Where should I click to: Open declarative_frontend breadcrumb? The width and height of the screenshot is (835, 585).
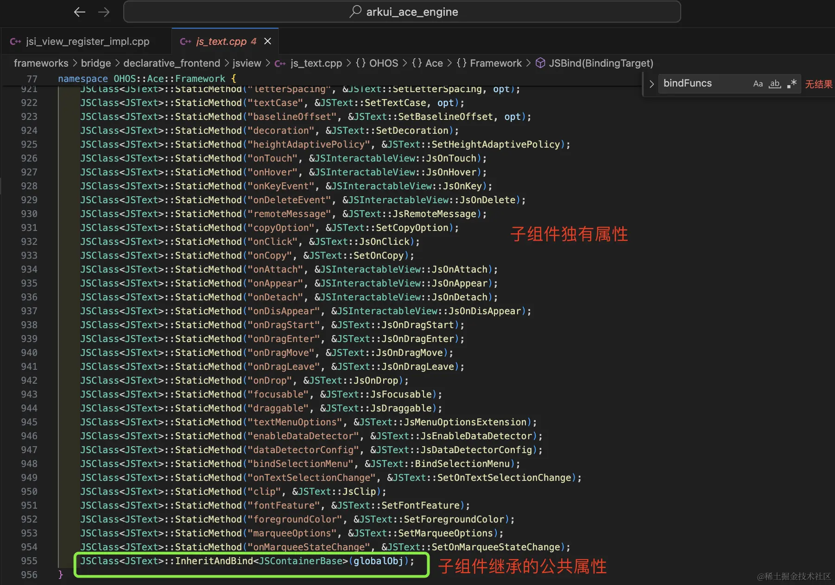[171, 63]
